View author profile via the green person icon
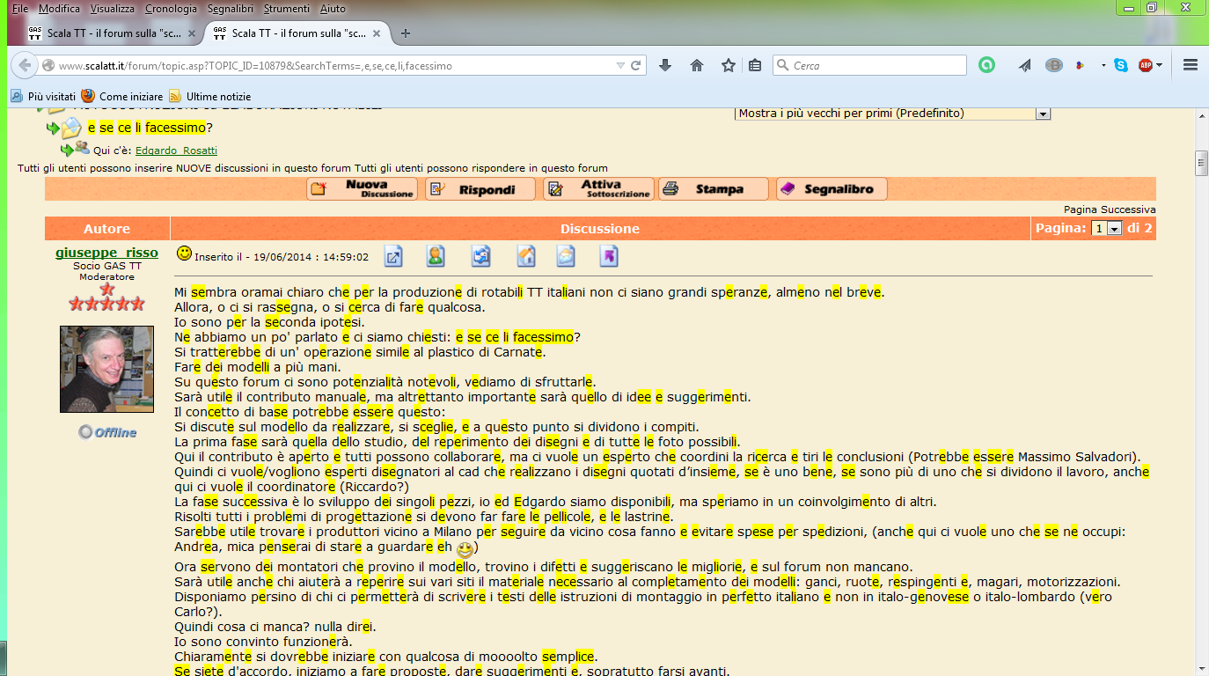 point(436,256)
